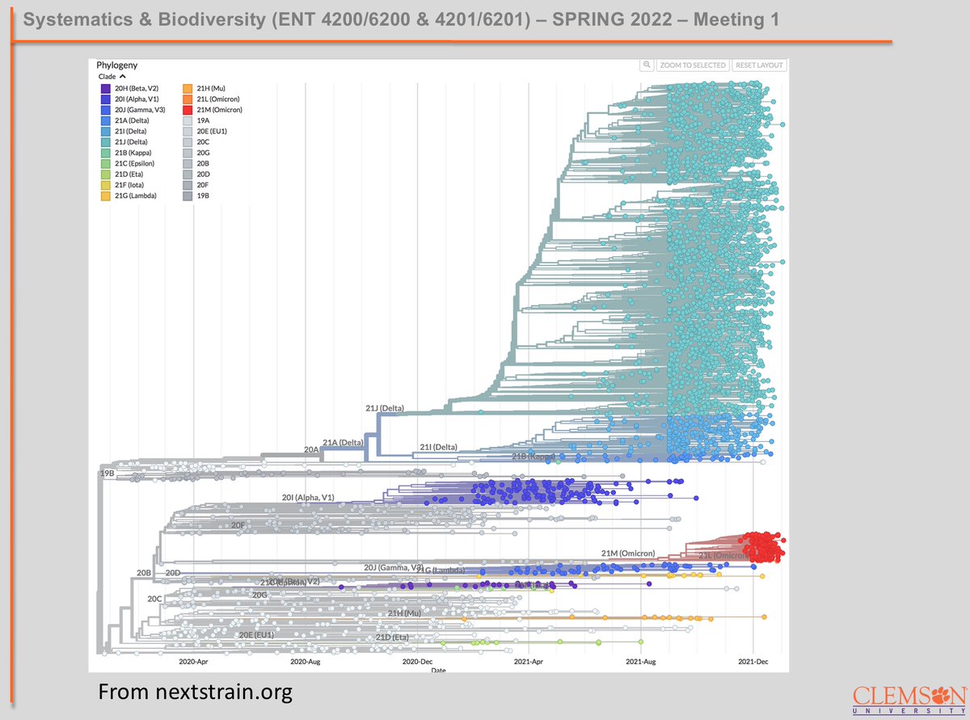Toggle the 20J (Gamma, V3) legend entry
The height and width of the screenshot is (720, 970).
point(105,109)
